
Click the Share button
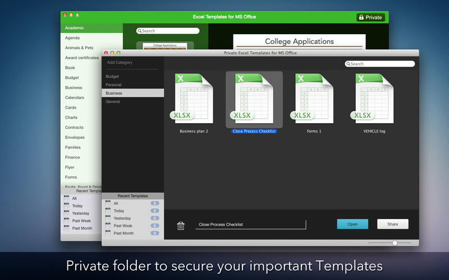(x=392, y=224)
